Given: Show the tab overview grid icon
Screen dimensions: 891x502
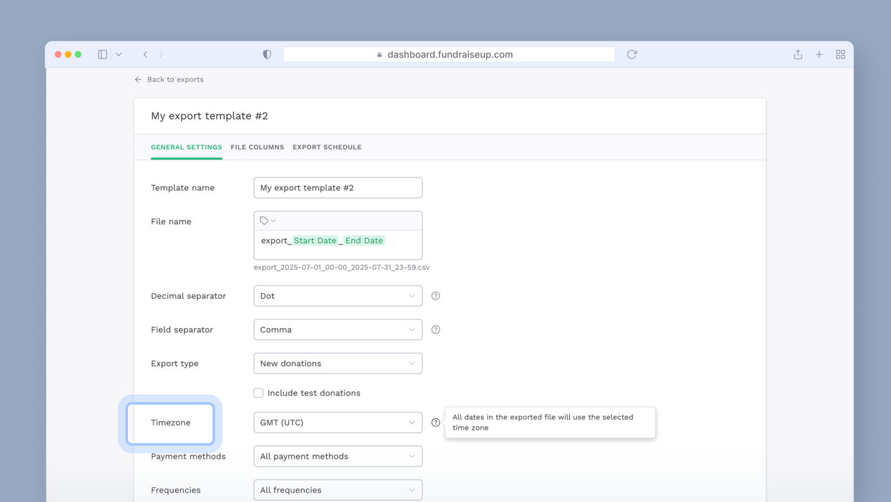Looking at the screenshot, I should 840,55.
